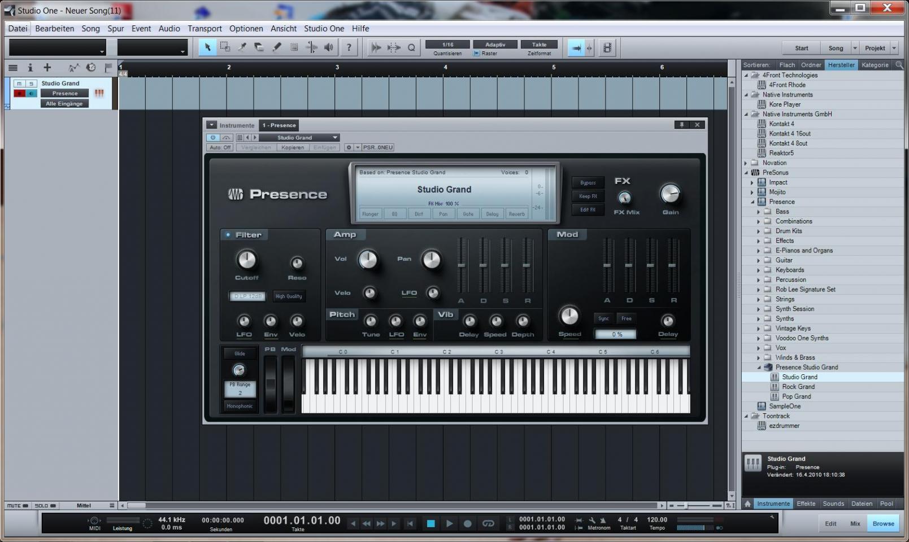Click the Edit view button

click(830, 523)
